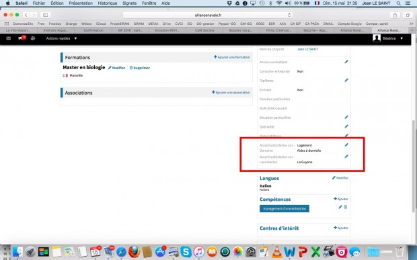Switch to the Confirmation tab
This screenshot has width=417, height=260.
(93, 30)
